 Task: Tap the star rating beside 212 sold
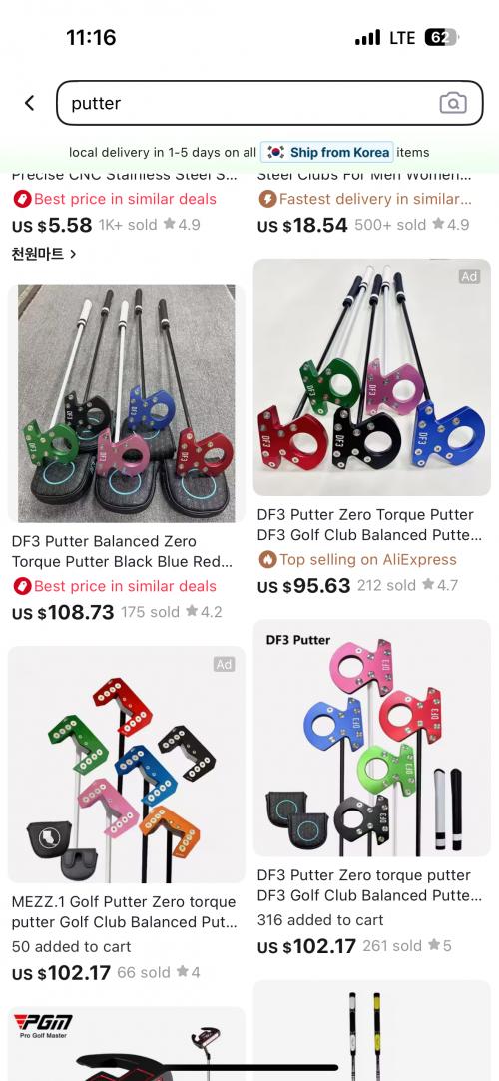pyautogui.click(x=440, y=585)
